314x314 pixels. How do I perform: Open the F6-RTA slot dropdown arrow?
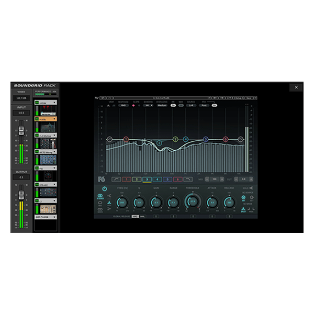(x=54, y=119)
